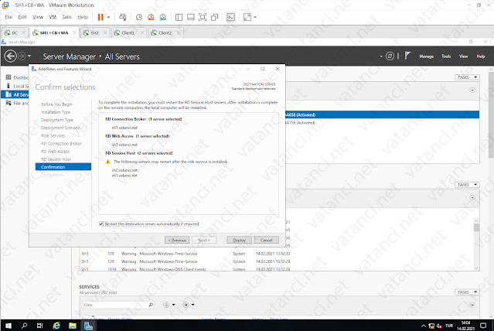Go back in Server Manager navigation

click(10, 56)
